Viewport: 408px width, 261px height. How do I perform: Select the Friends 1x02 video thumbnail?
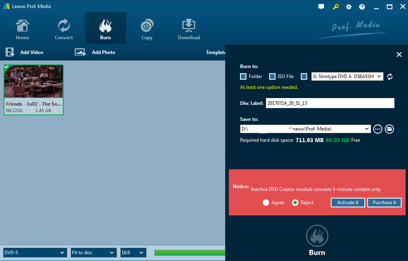34,82
